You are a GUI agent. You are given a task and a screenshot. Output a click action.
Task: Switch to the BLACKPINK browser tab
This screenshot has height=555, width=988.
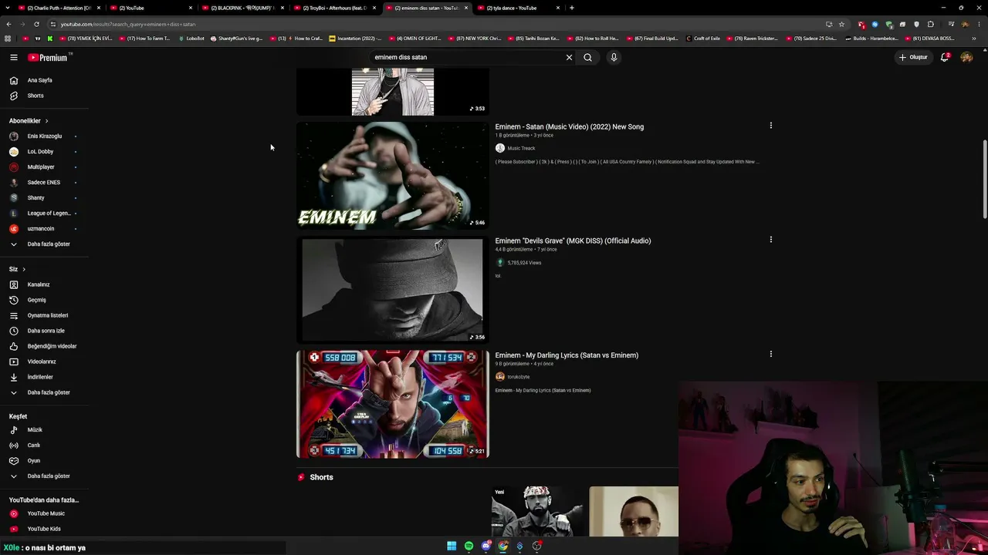242,8
